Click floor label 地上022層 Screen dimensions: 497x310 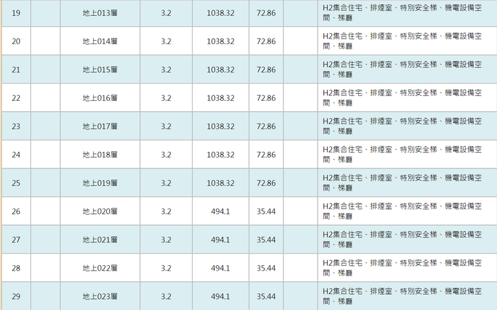tap(100, 268)
